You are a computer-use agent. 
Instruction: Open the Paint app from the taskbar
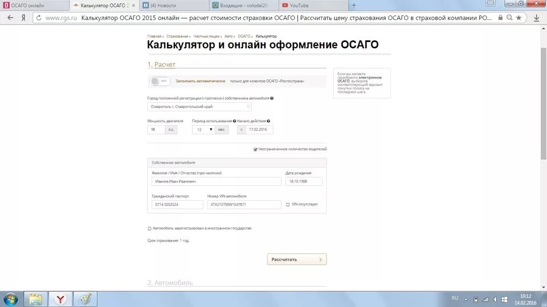pyautogui.click(x=85, y=299)
